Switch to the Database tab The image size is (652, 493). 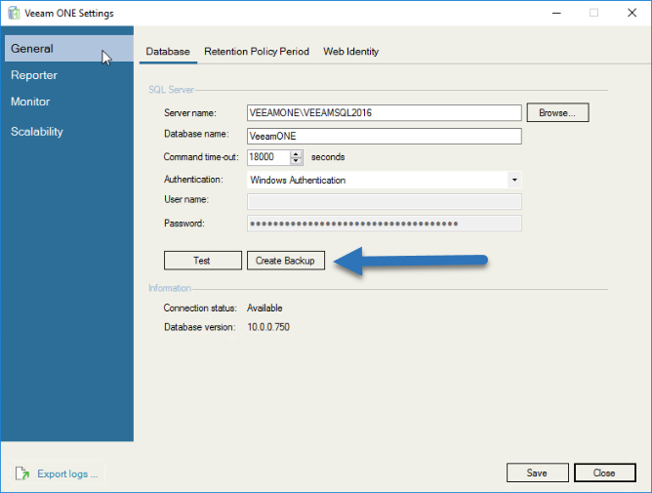point(168,52)
